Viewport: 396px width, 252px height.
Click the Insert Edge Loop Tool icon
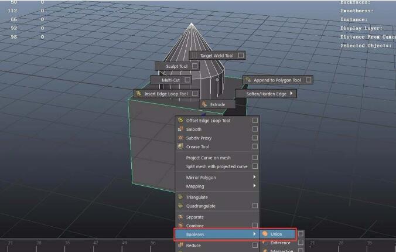click(139, 94)
